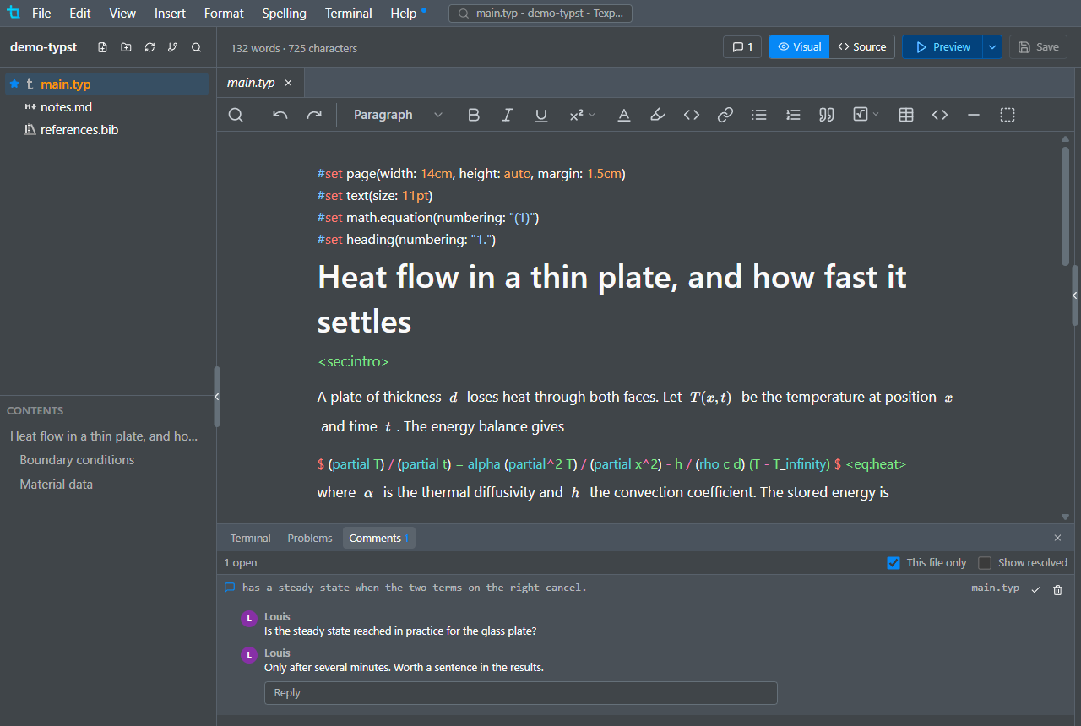1081x726 pixels.
Task: Toggle italic formatting
Action: (508, 115)
